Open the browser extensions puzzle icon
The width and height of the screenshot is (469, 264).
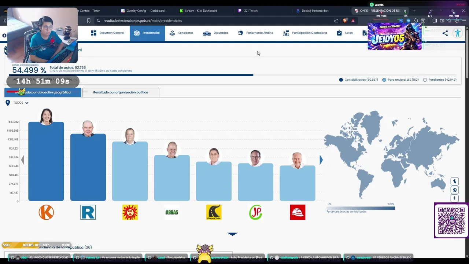pos(416,21)
